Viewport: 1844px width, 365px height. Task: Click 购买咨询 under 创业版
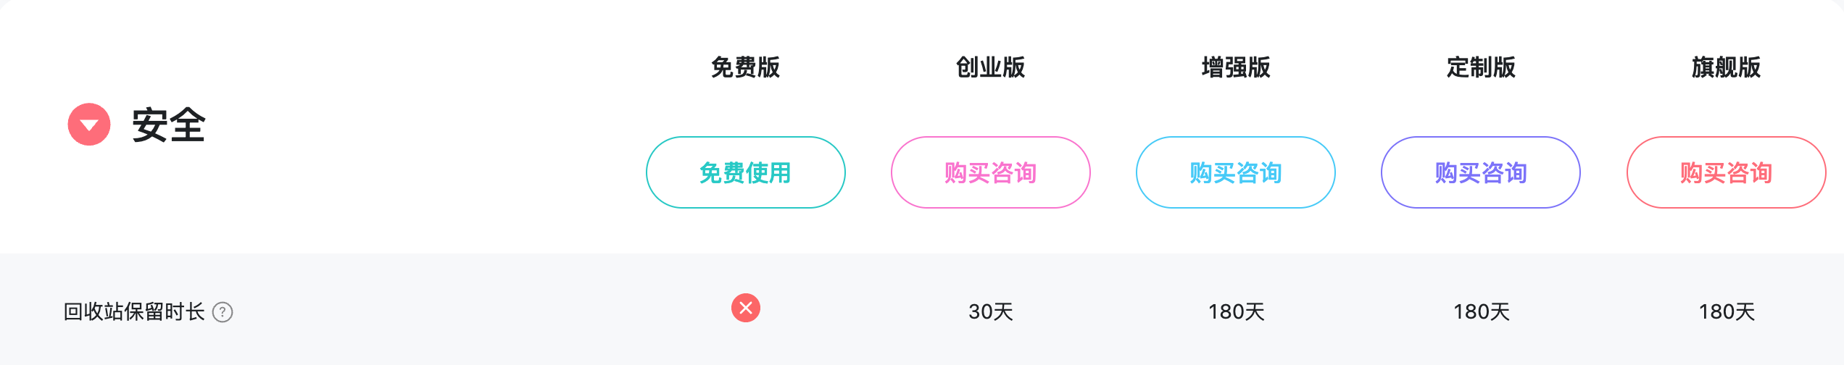tap(991, 172)
